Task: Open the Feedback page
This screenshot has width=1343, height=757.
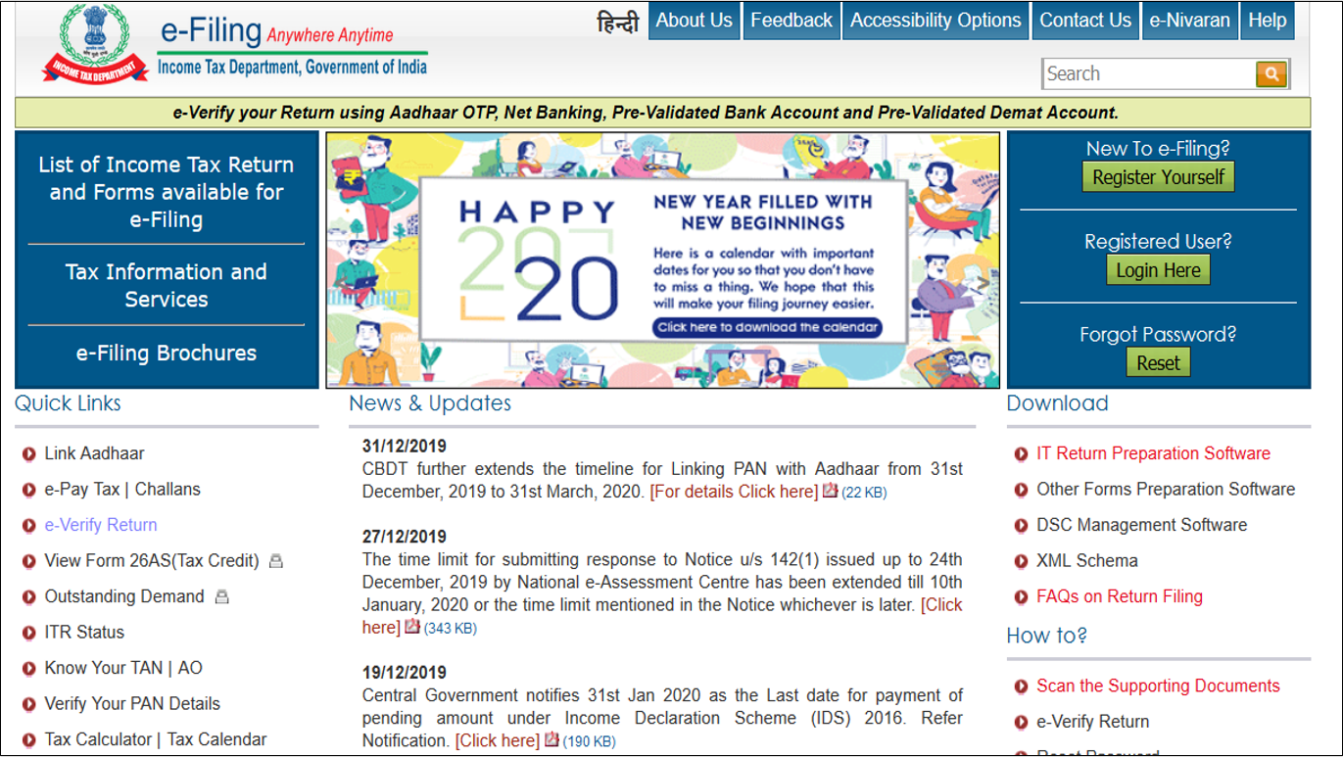Action: [791, 21]
